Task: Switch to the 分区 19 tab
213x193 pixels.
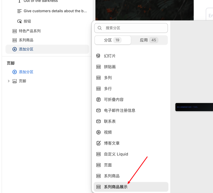Action: (113, 40)
